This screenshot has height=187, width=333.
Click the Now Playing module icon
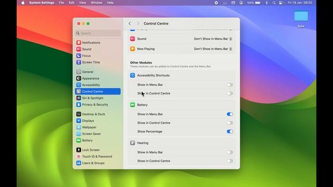click(x=133, y=49)
